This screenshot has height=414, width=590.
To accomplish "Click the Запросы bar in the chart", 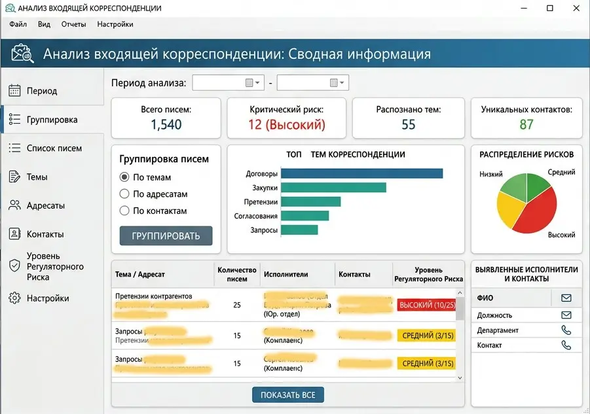I will (299, 230).
